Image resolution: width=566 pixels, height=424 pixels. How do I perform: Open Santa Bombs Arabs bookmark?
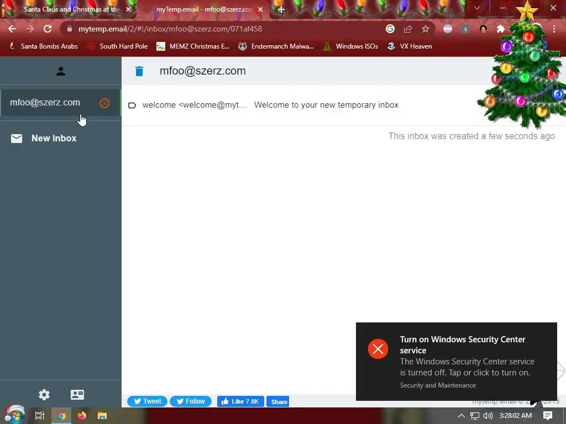tap(43, 46)
